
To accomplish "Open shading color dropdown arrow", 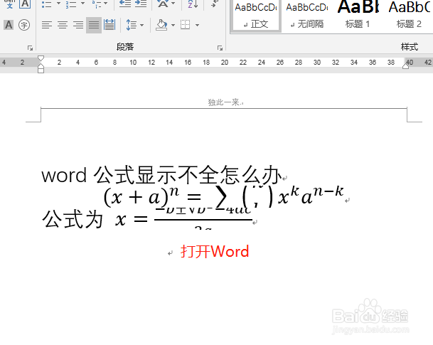I will point(173,25).
